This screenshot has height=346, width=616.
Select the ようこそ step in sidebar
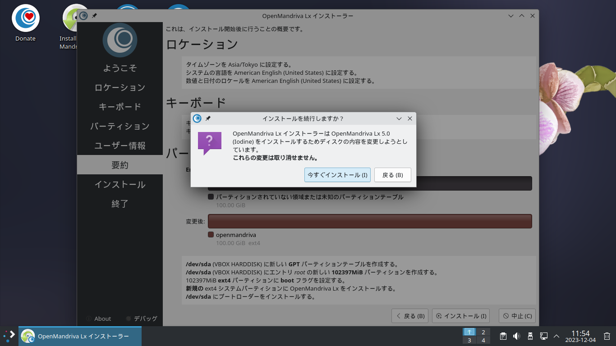click(120, 68)
